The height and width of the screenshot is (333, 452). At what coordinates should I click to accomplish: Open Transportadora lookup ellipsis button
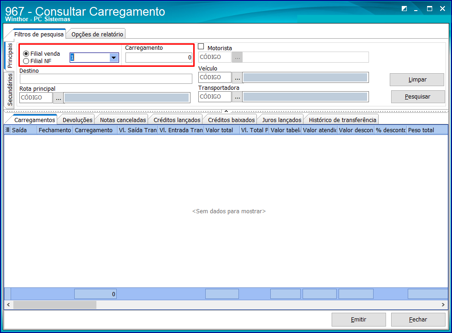point(237,97)
